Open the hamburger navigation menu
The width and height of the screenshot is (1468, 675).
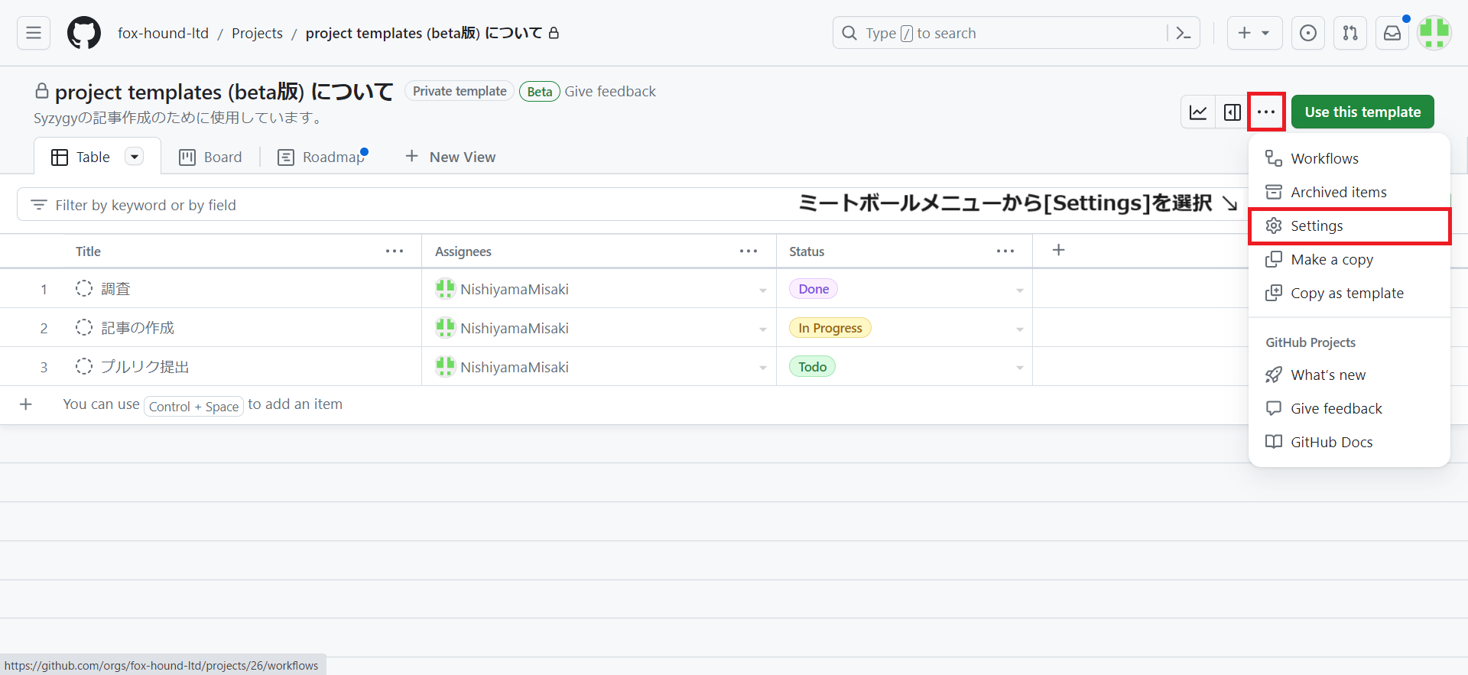34,33
